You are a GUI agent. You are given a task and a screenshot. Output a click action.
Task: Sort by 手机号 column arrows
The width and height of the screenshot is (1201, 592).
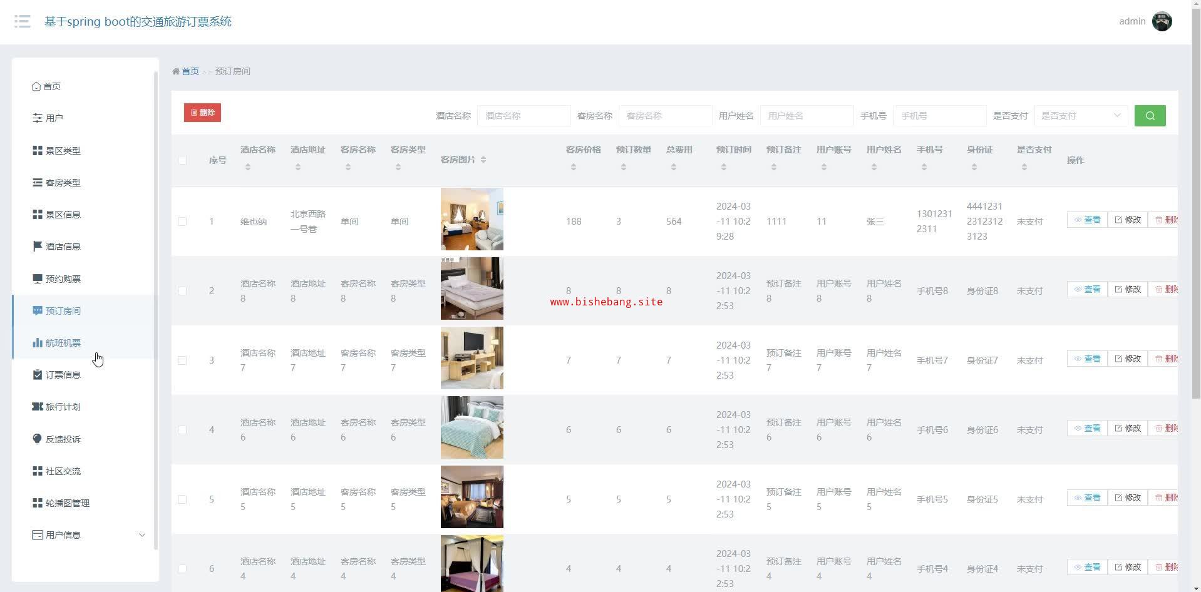[x=924, y=167]
